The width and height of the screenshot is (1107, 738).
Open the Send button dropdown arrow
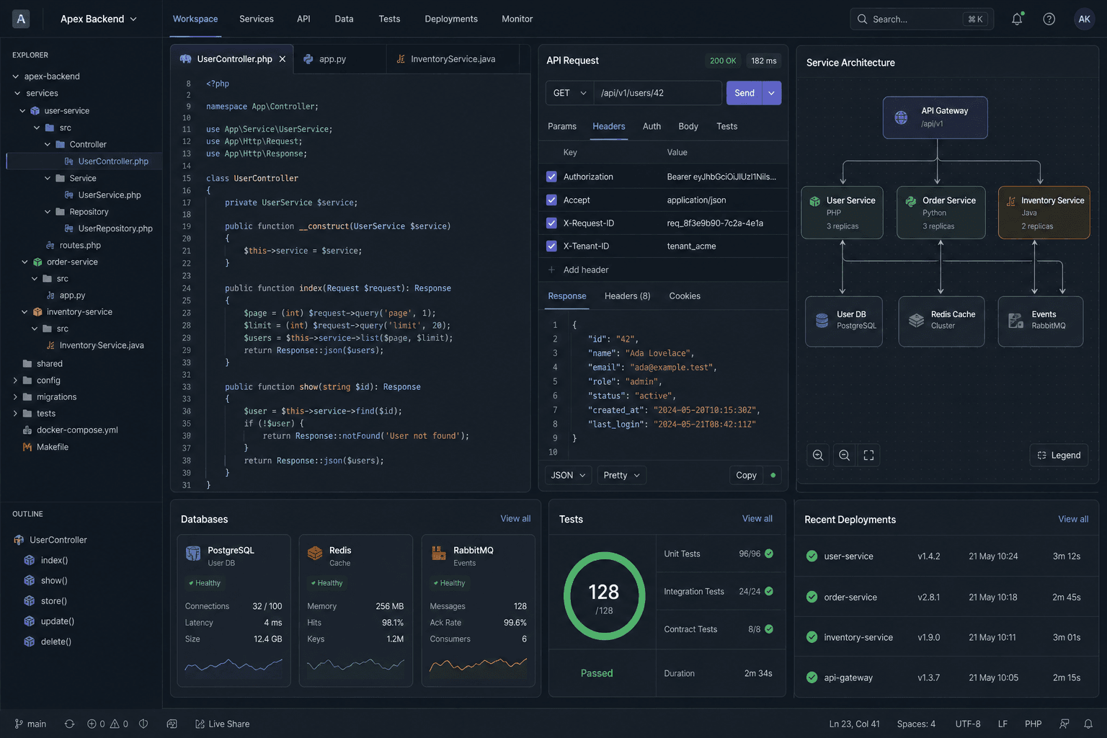[x=772, y=93]
